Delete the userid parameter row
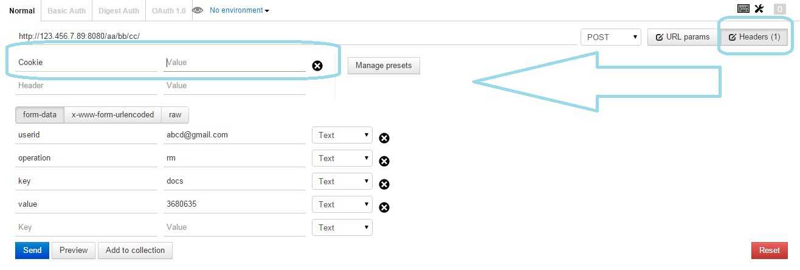The width and height of the screenshot is (800, 270). (x=384, y=138)
